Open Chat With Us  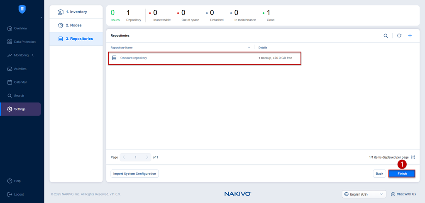tap(403, 194)
